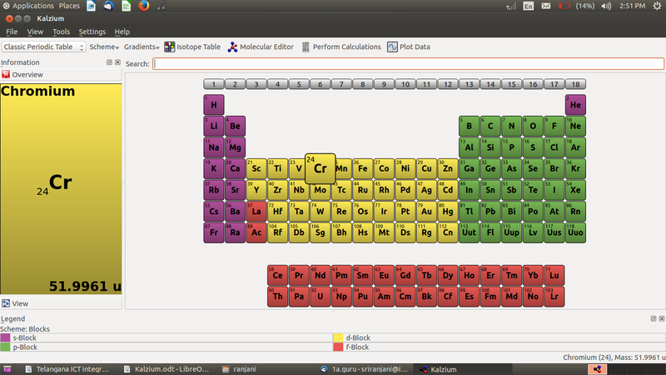Launch the Molecular Editor
The width and height of the screenshot is (666, 375).
pyautogui.click(x=261, y=47)
